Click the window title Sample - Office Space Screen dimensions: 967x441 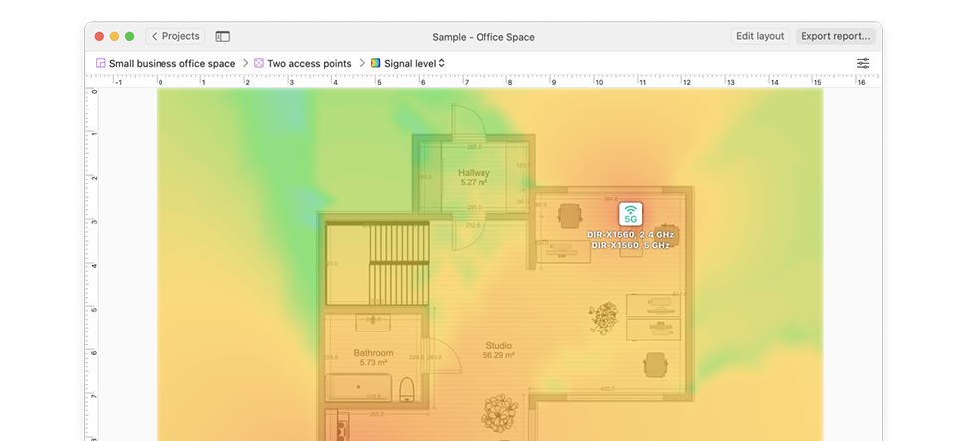tap(483, 37)
